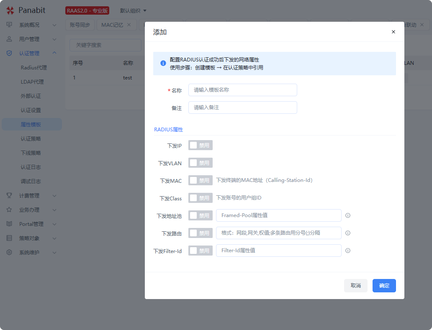Expand the Portal管理 menu chevron
This screenshot has width=432, height=330.
point(54,224)
